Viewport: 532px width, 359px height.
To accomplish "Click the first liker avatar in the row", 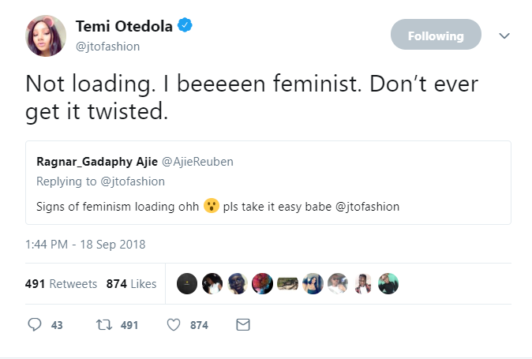I will [187, 284].
